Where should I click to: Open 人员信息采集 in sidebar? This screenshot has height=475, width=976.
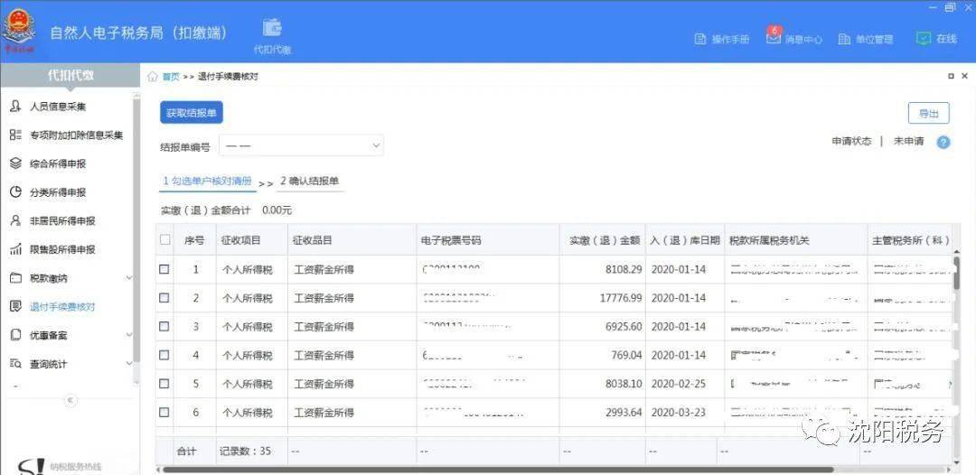pos(58,107)
